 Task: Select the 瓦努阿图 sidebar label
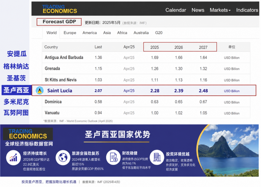pyautogui.click(x=16, y=113)
